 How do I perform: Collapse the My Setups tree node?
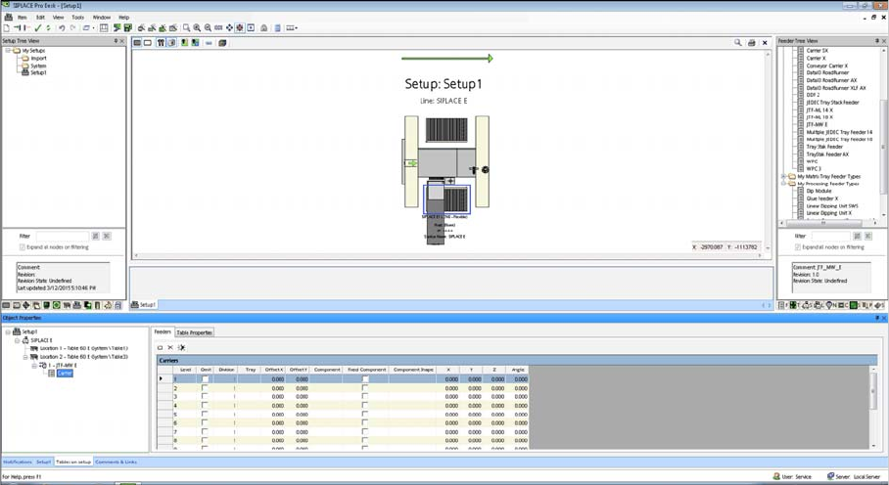pyautogui.click(x=9, y=51)
